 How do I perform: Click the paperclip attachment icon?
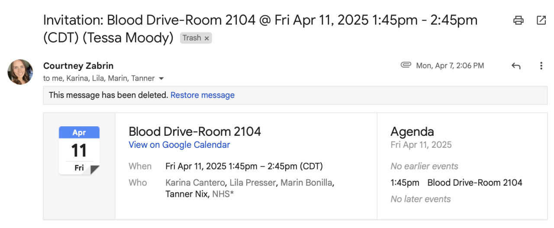tap(406, 66)
